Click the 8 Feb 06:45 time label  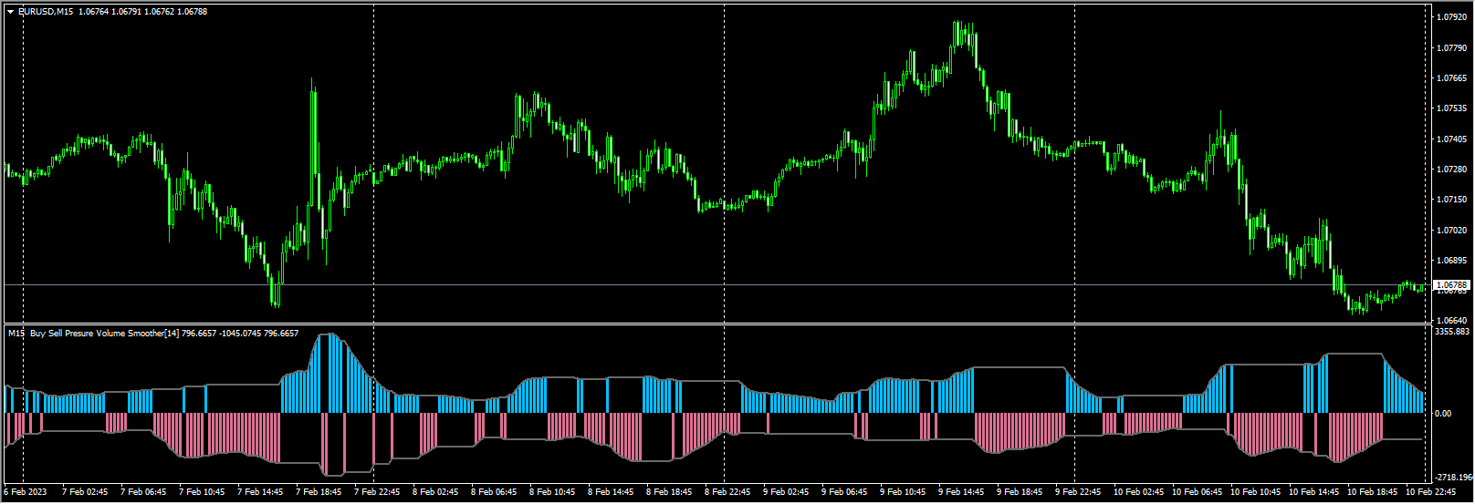click(x=494, y=492)
